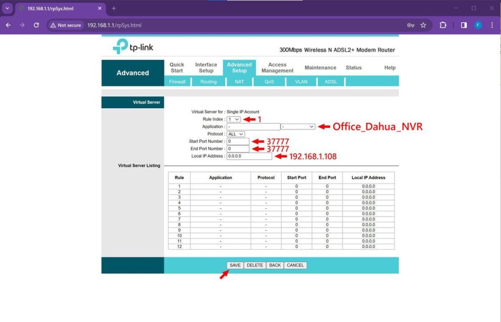Close the 192.168.1.1/rpSys.html tab
501x322 pixels.
tap(100, 8)
